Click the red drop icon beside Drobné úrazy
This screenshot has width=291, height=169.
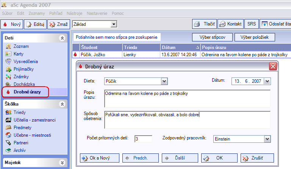8,92
